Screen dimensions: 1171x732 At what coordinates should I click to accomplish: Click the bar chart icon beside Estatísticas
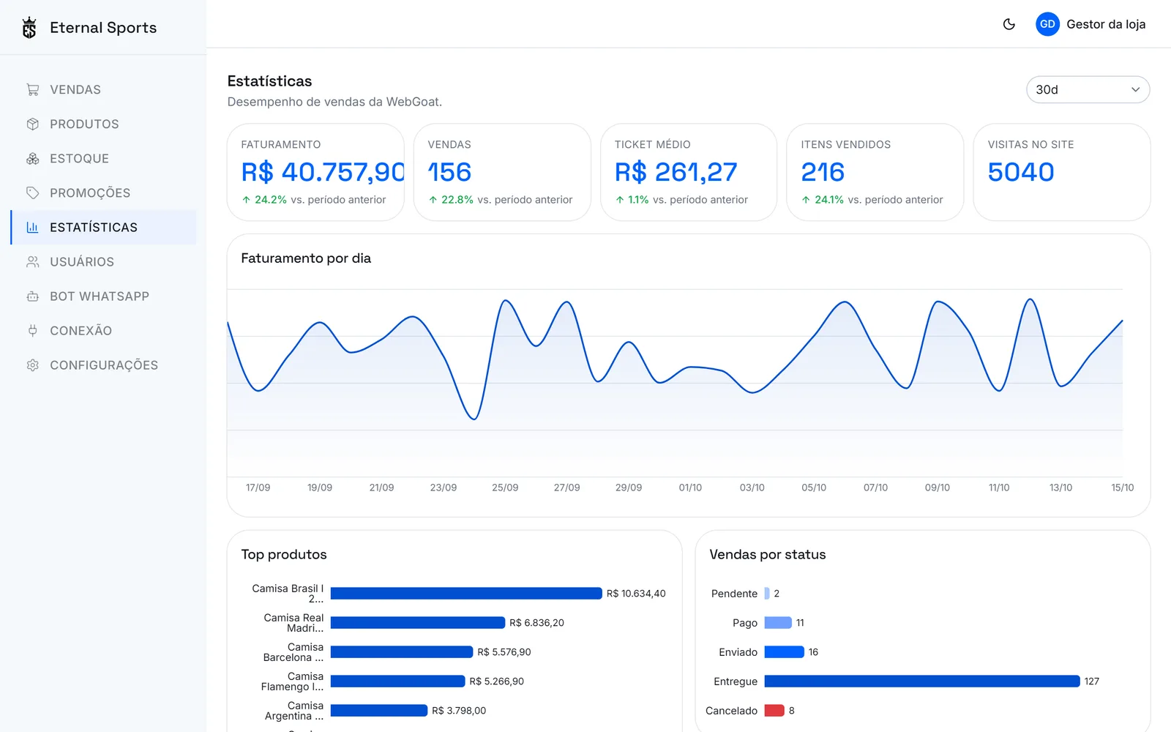33,228
